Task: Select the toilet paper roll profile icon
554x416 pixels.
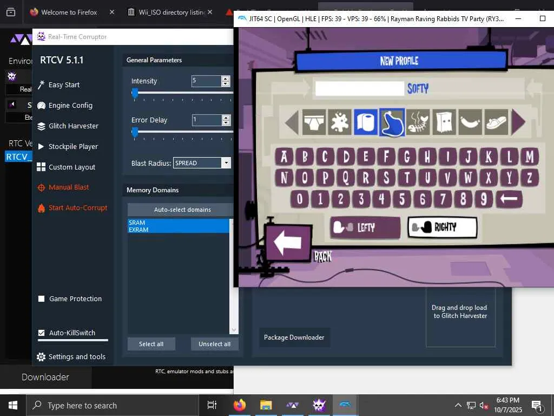Action: [366, 122]
